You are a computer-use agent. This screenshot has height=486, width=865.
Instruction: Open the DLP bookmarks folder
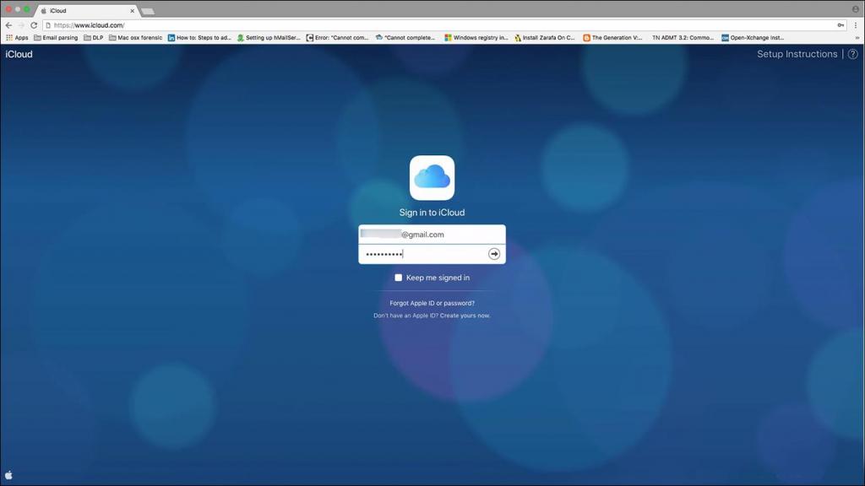93,38
